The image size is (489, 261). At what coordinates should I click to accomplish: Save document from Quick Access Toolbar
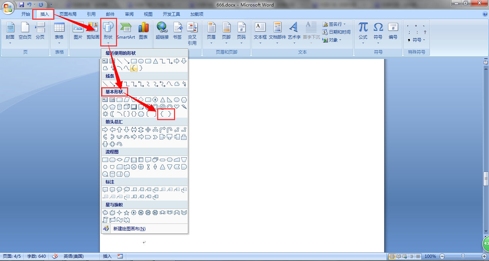[x=21, y=5]
